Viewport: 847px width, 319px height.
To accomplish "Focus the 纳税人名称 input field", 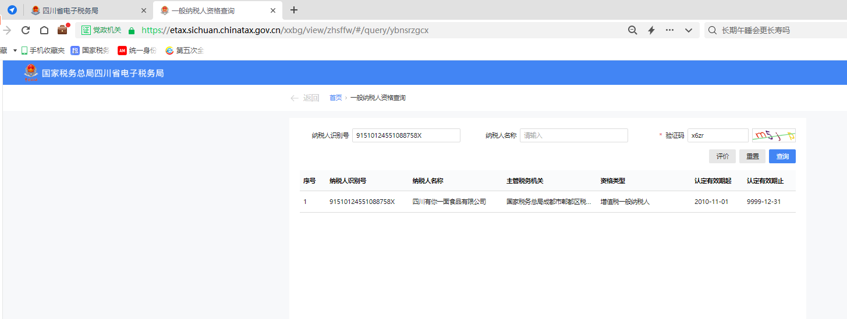I will [573, 135].
